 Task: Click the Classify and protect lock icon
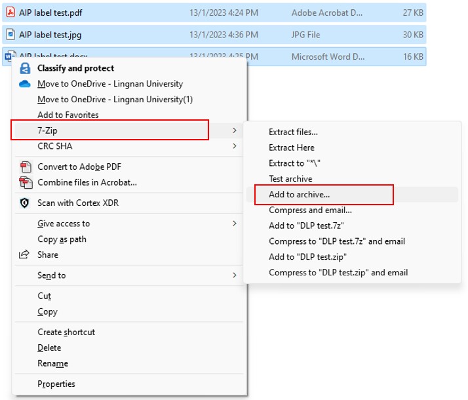point(25,68)
